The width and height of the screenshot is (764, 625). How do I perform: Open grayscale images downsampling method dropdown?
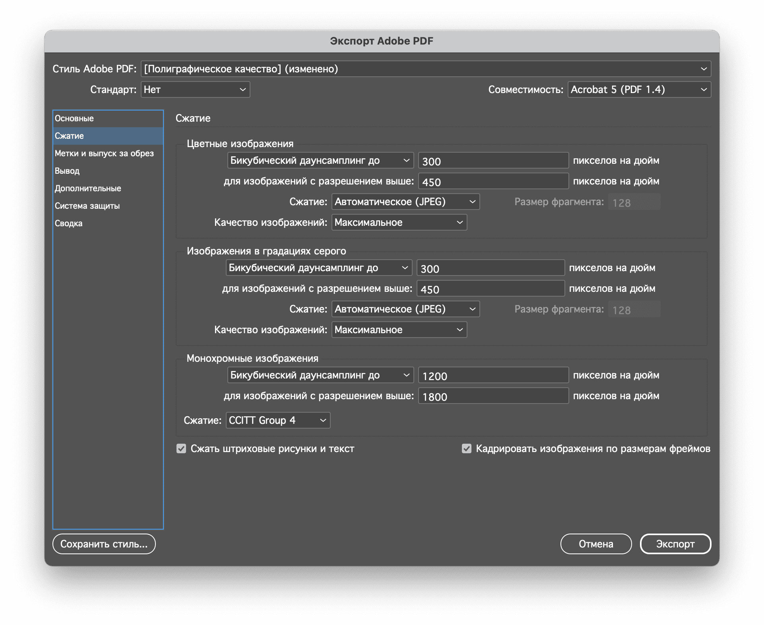[x=319, y=268]
